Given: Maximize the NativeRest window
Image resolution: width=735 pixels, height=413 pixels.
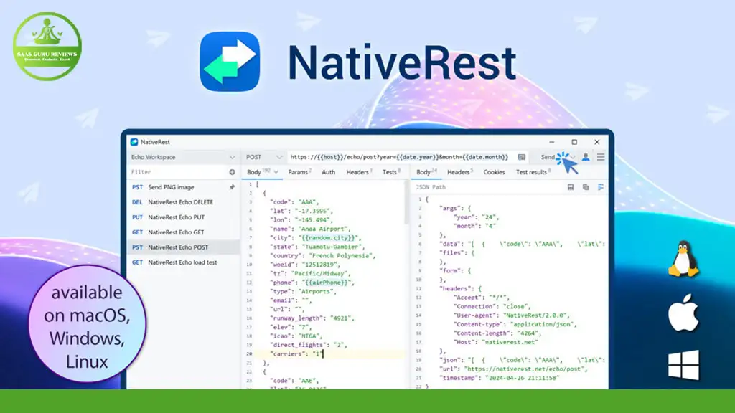Looking at the screenshot, I should 574,142.
